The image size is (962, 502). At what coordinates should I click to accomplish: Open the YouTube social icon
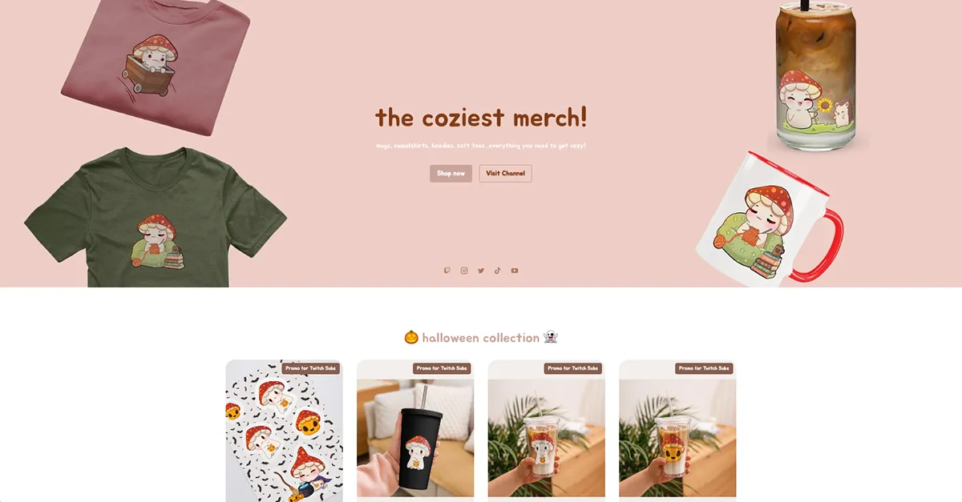pos(515,271)
